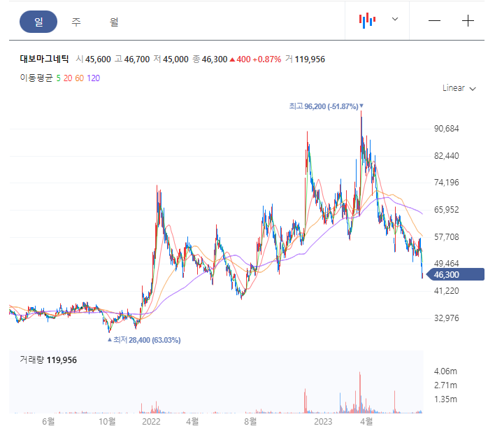This screenshot has width=488, height=447.
Task: Click the candlestick chart type icon
Action: click(367, 20)
